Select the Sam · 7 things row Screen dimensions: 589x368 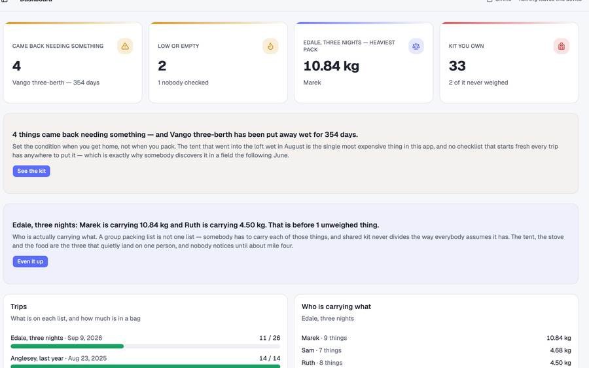[436, 350]
